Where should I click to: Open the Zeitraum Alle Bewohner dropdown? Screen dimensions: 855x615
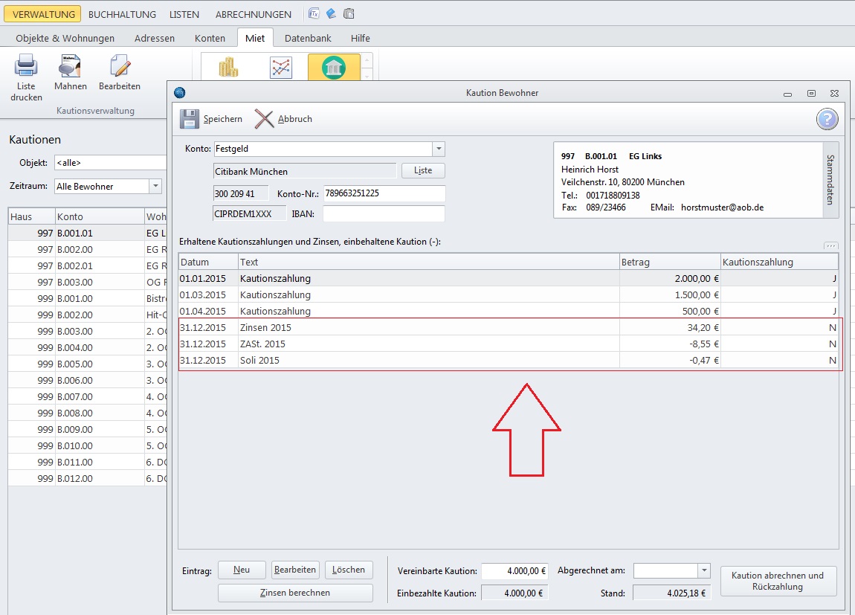click(155, 187)
